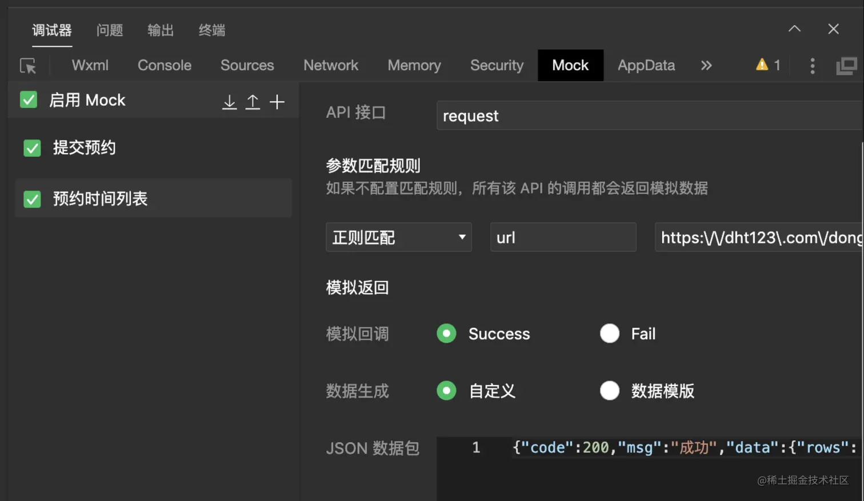Click the import Mock rules download icon
This screenshot has width=864, height=501.
(x=229, y=102)
